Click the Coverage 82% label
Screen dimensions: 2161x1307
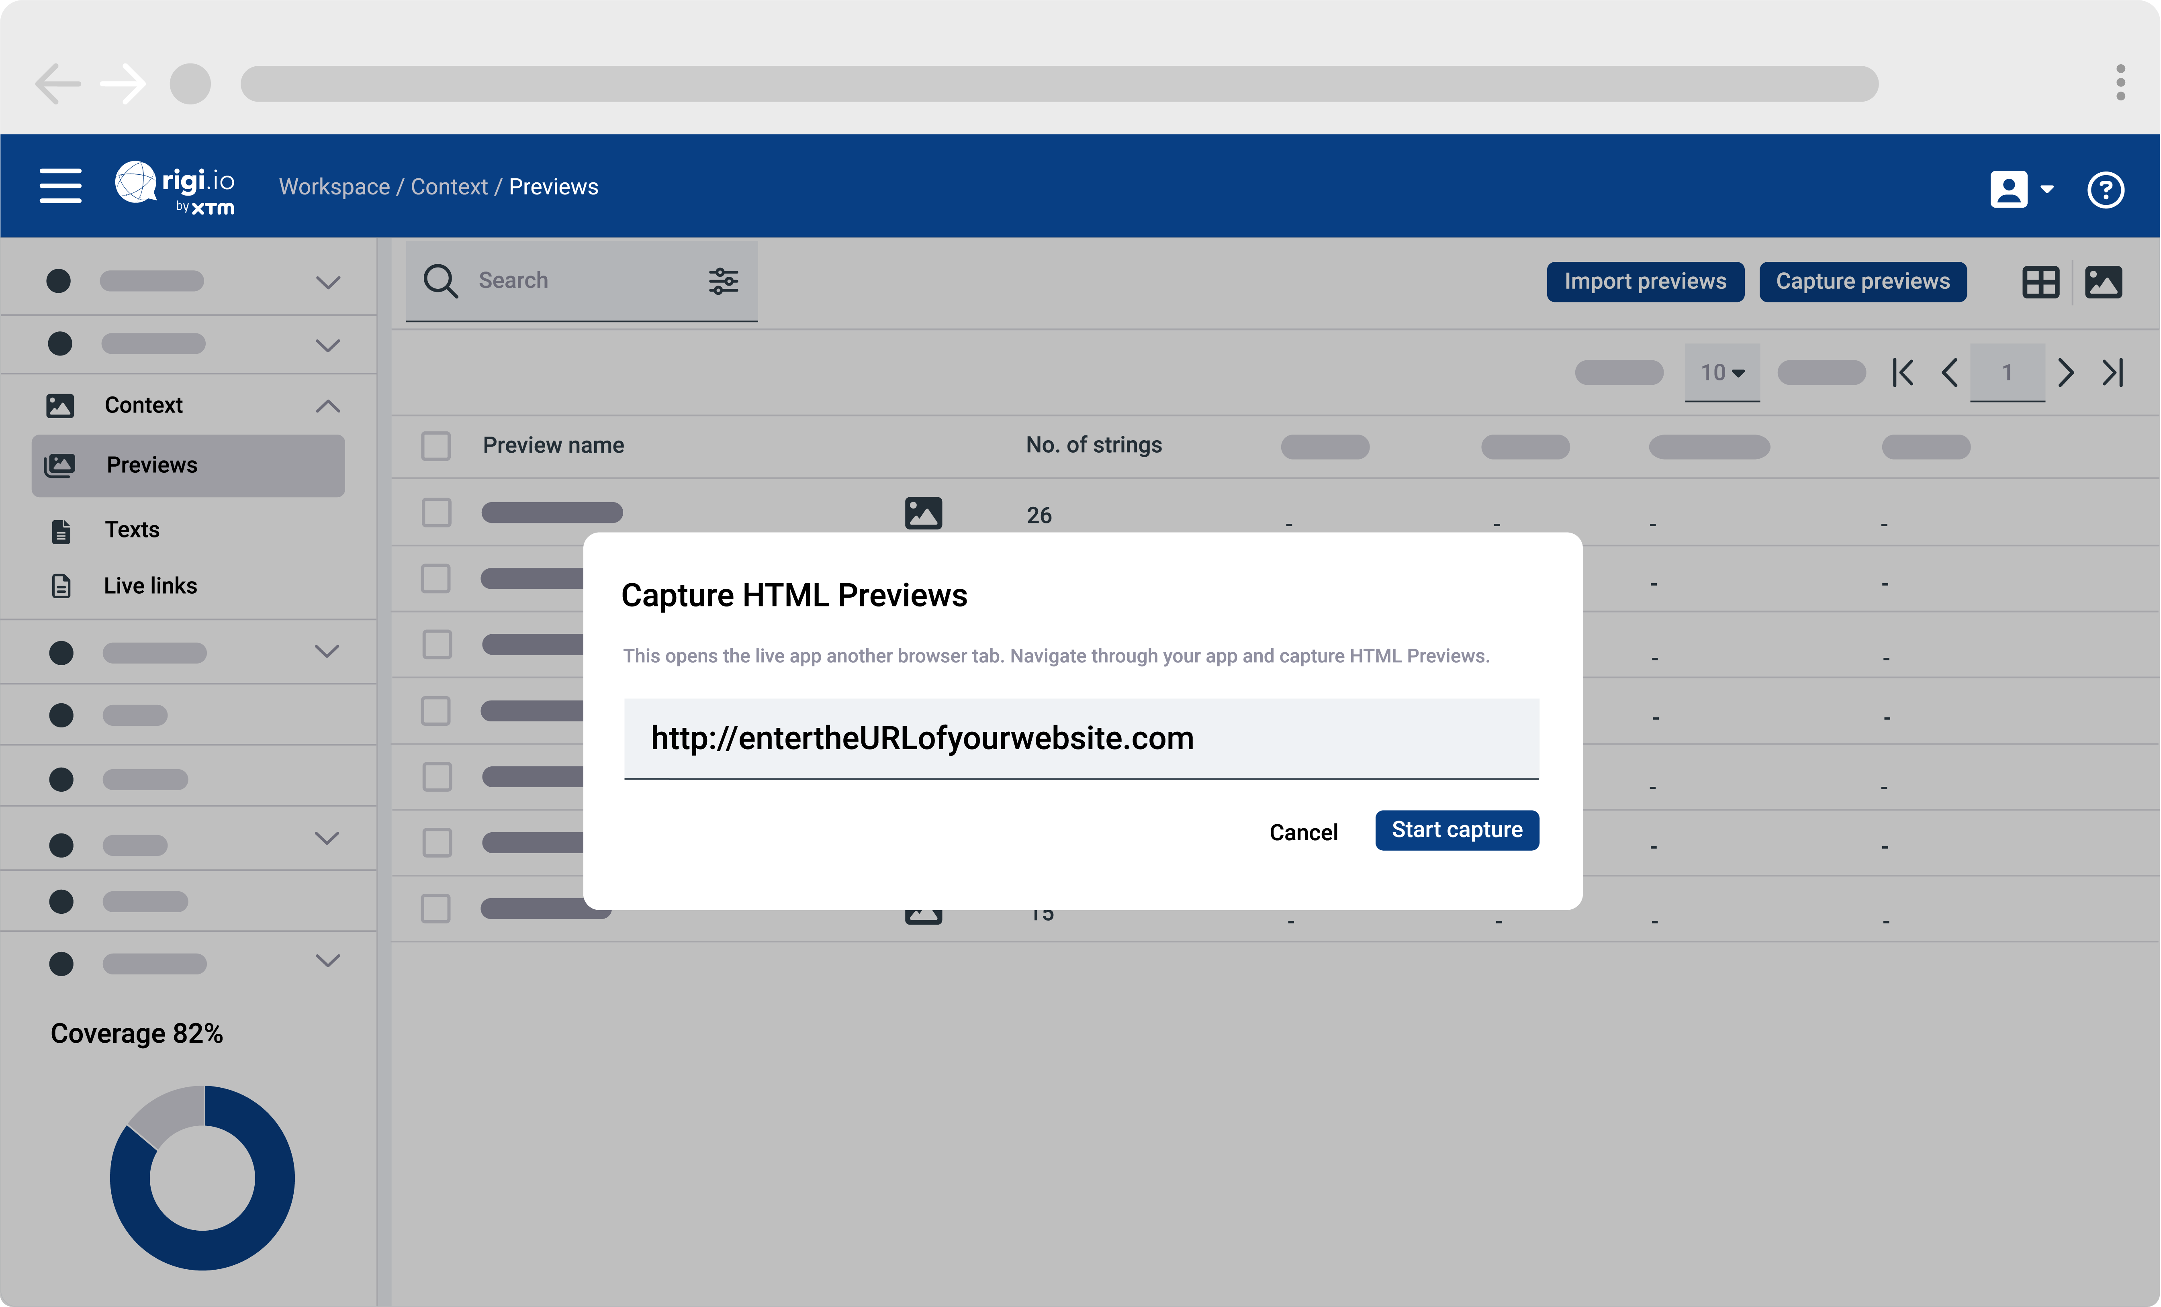pos(137,1033)
